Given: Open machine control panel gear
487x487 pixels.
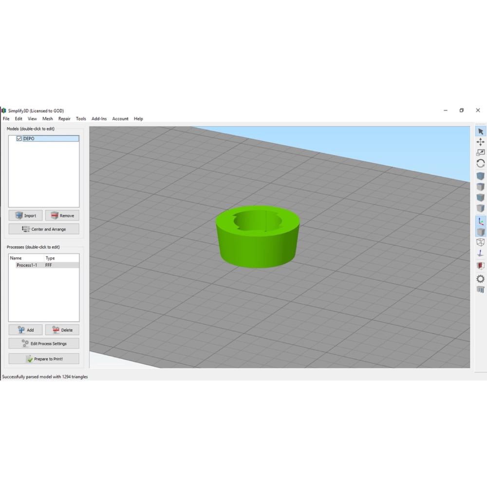Looking at the screenshot, I should pyautogui.click(x=481, y=279).
